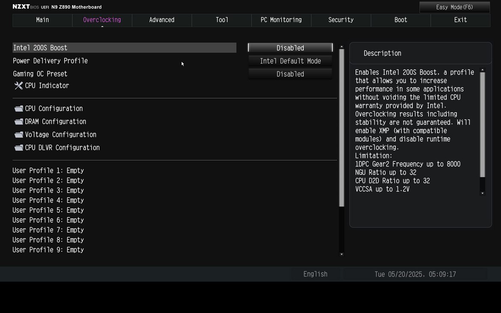501x313 pixels.
Task: Select User Profile 4: Empty
Action: (x=48, y=200)
